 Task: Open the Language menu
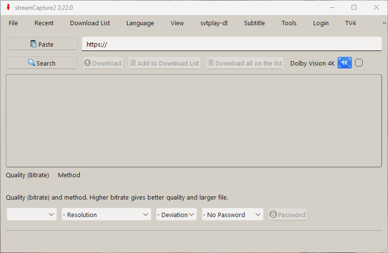[140, 23]
